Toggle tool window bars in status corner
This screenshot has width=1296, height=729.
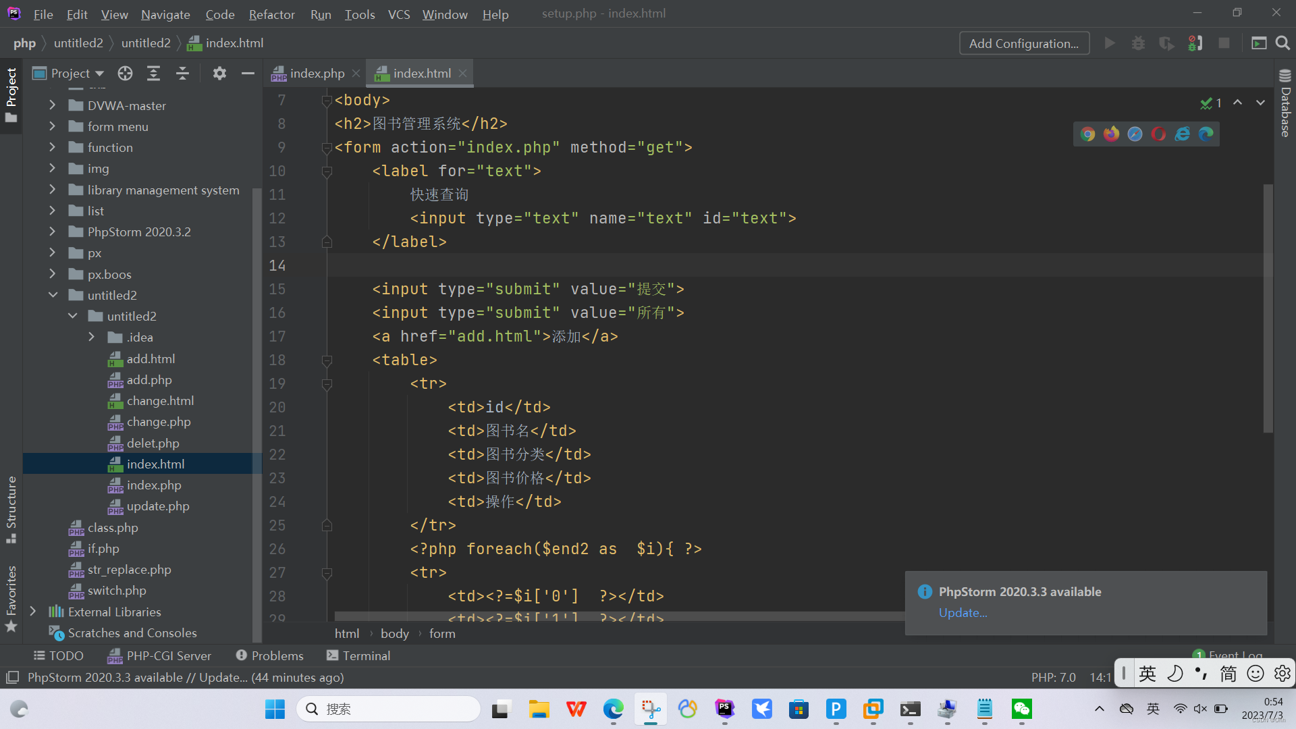pos(12,677)
